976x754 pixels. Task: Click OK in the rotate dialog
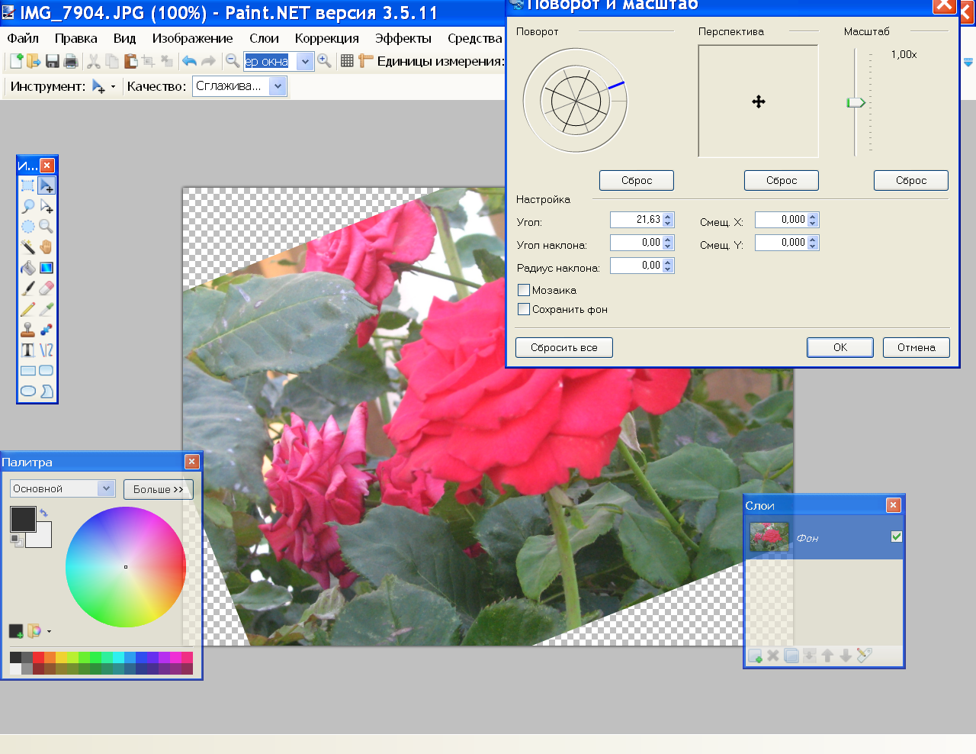click(x=840, y=347)
